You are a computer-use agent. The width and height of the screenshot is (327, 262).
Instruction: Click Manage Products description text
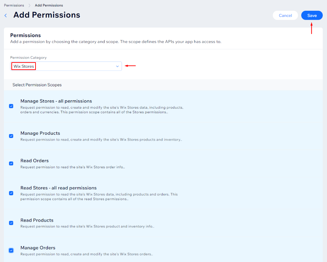coord(101,140)
